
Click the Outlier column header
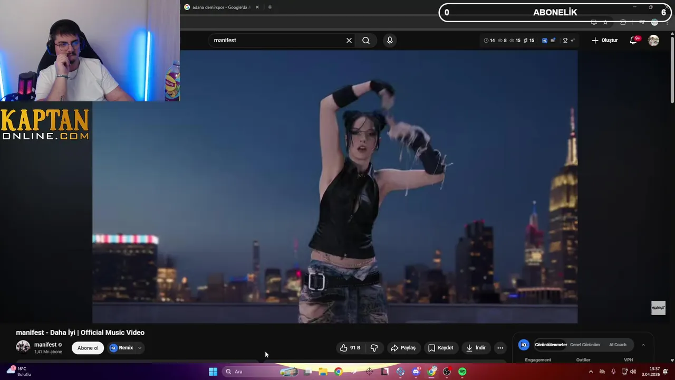[x=583, y=360]
